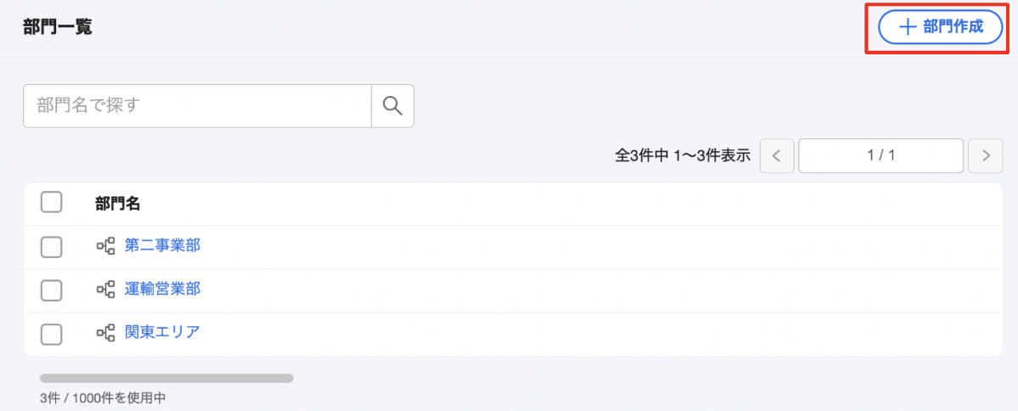Click the org-tree icon beside 運輸営業部
This screenshot has width=1018, height=411.
pos(106,289)
